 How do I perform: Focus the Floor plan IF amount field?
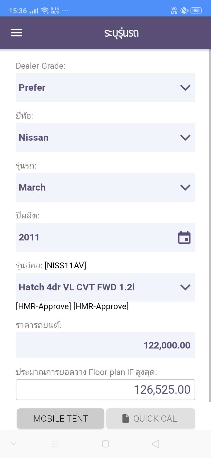[105, 390]
